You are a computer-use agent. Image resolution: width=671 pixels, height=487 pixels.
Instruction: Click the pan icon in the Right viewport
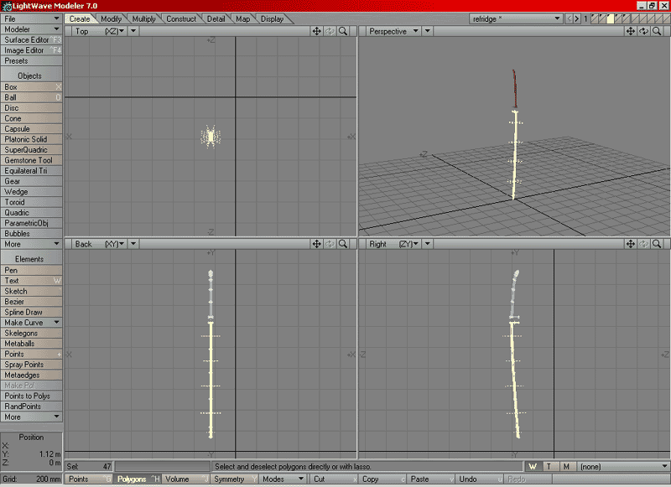[631, 244]
